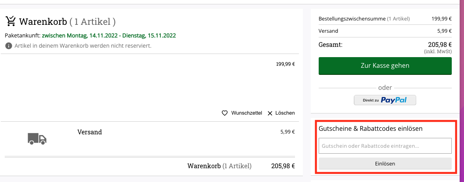The height and width of the screenshot is (182, 464).
Task: Click the 5,99 € shipping cost in cart
Action: pos(287,132)
